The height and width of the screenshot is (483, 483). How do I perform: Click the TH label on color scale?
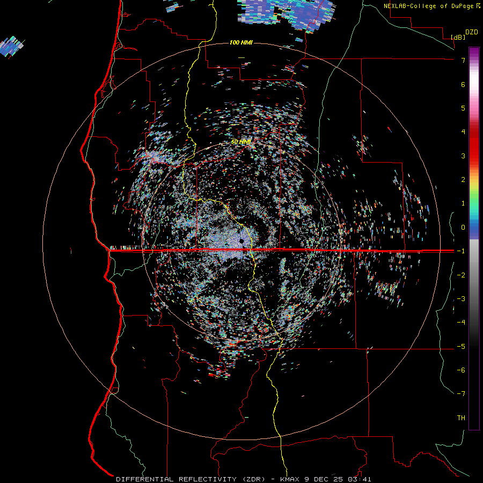(461, 418)
